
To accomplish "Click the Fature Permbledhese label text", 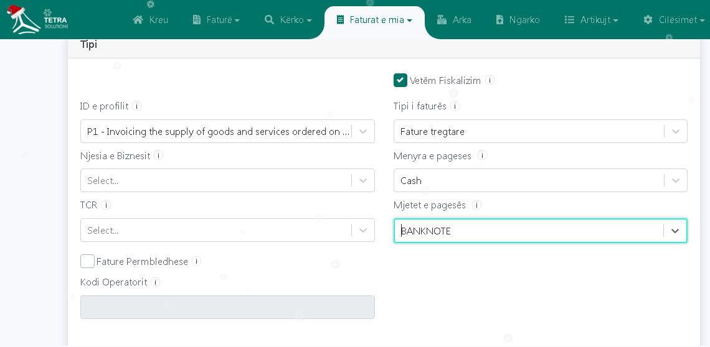I will click(142, 262).
